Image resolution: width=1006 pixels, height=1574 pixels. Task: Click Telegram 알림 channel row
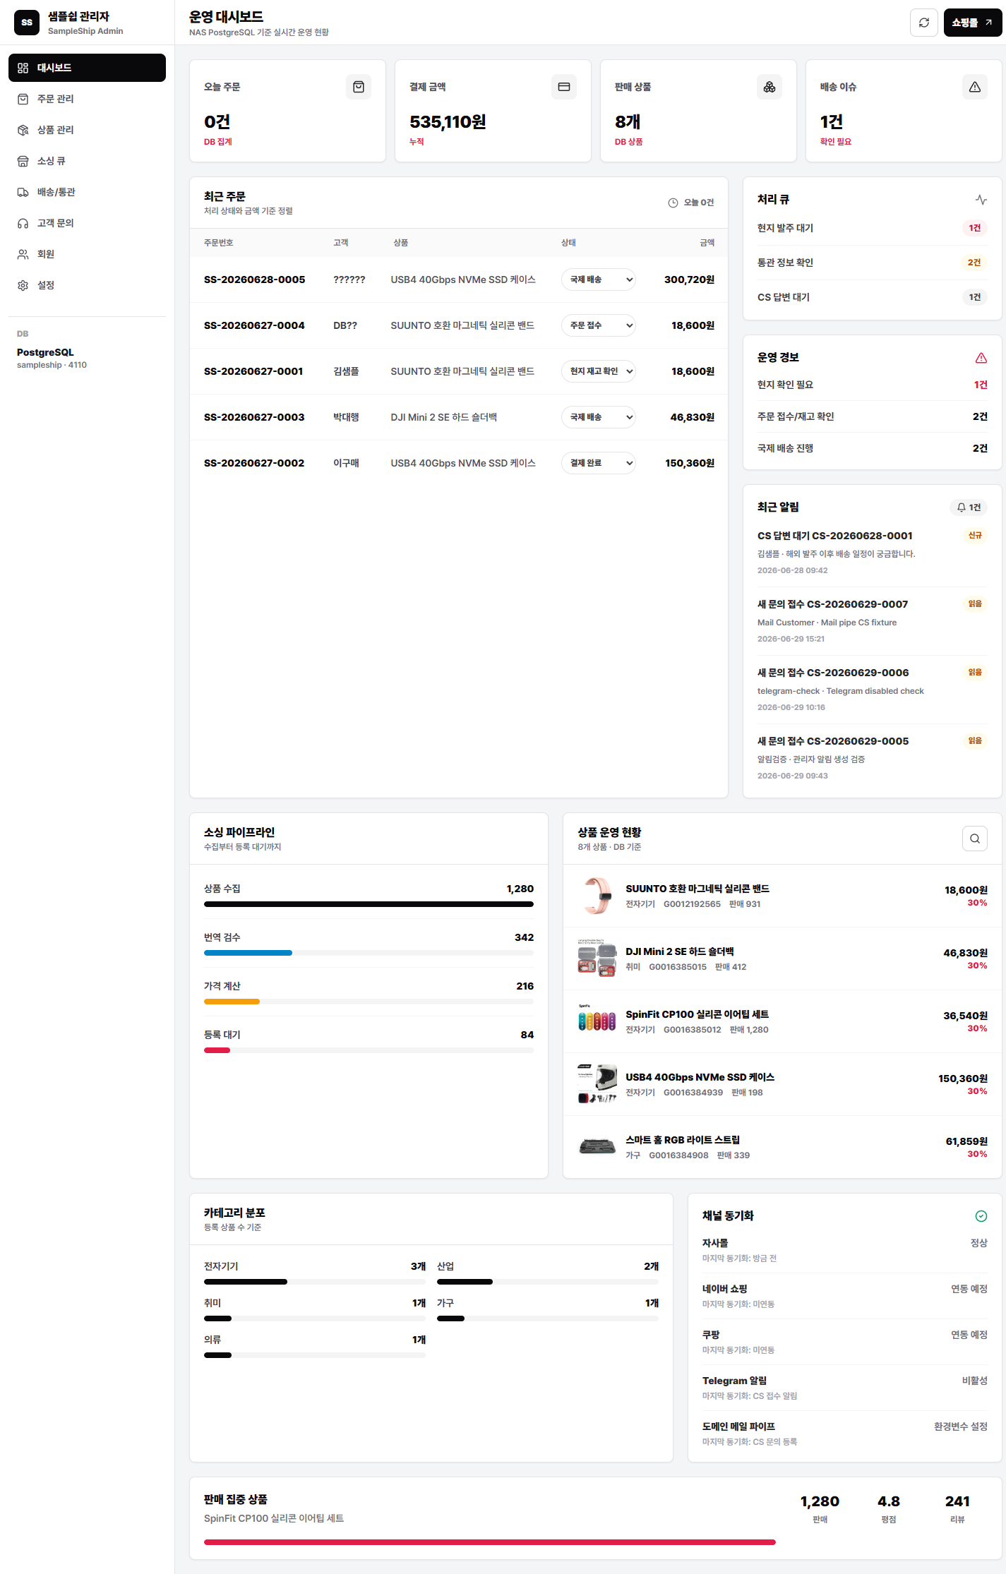pos(845,1388)
